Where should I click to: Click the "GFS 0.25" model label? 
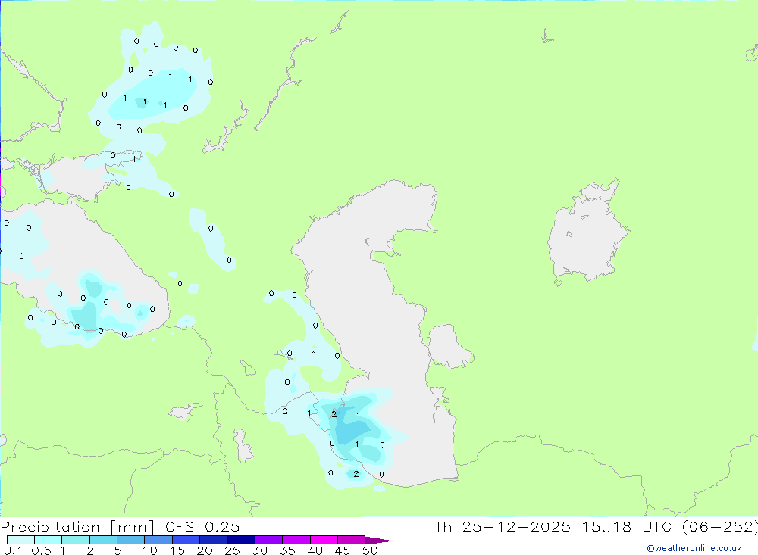click(202, 526)
